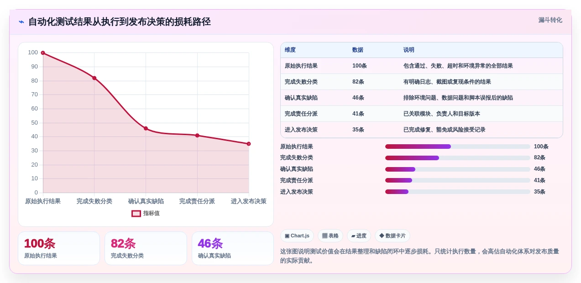Click the 指标值 legend label
Viewport: 581px width, 283px height.
click(152, 213)
